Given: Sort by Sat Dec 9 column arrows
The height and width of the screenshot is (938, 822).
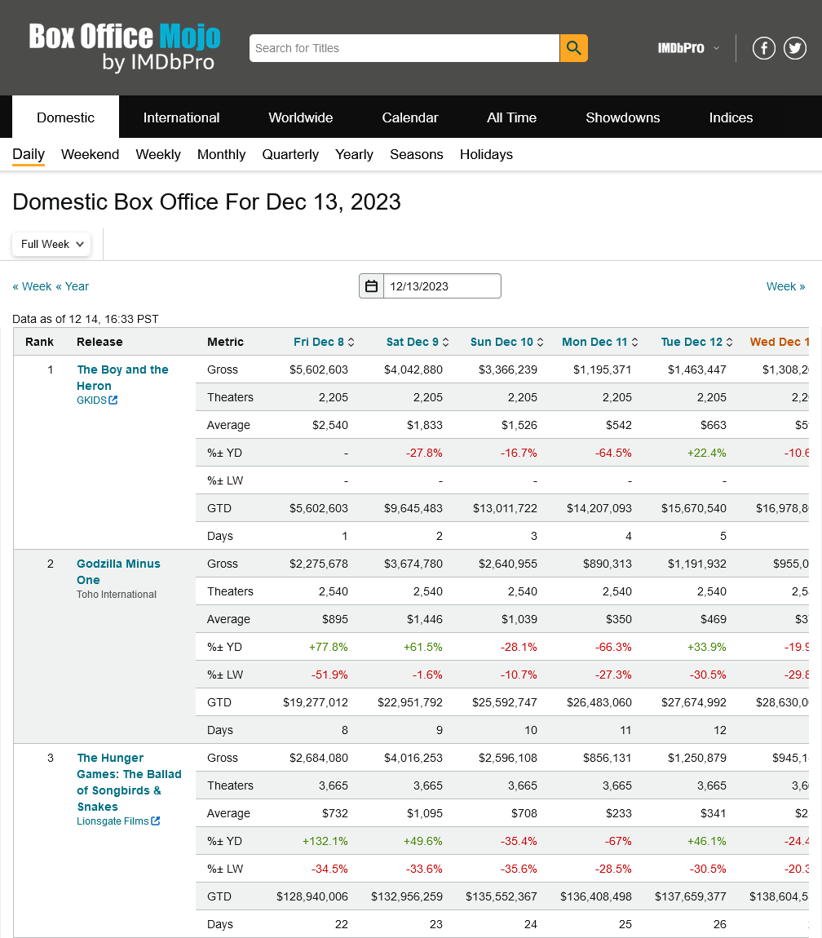Looking at the screenshot, I should click(446, 343).
